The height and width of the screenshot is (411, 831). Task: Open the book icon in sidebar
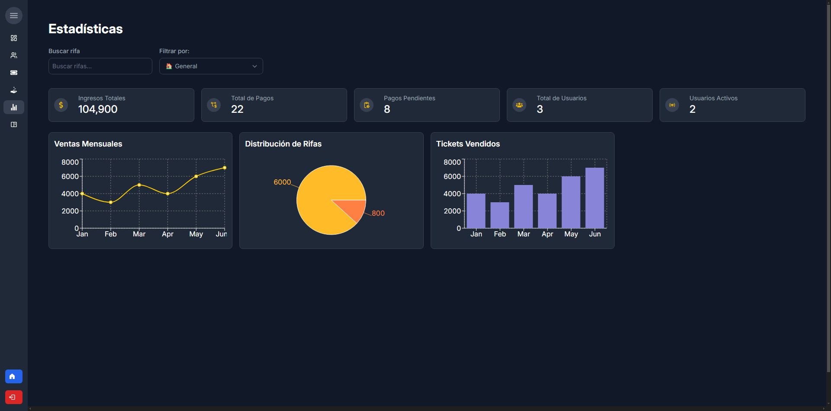pyautogui.click(x=14, y=124)
